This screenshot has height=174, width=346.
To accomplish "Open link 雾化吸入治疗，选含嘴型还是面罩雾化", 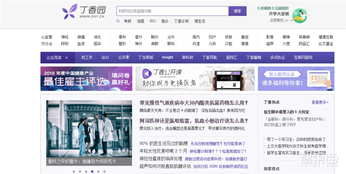I will (172, 128).
